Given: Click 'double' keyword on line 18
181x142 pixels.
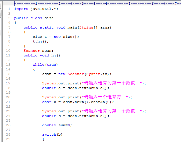Looking at the screenshot, I should [49, 88].
